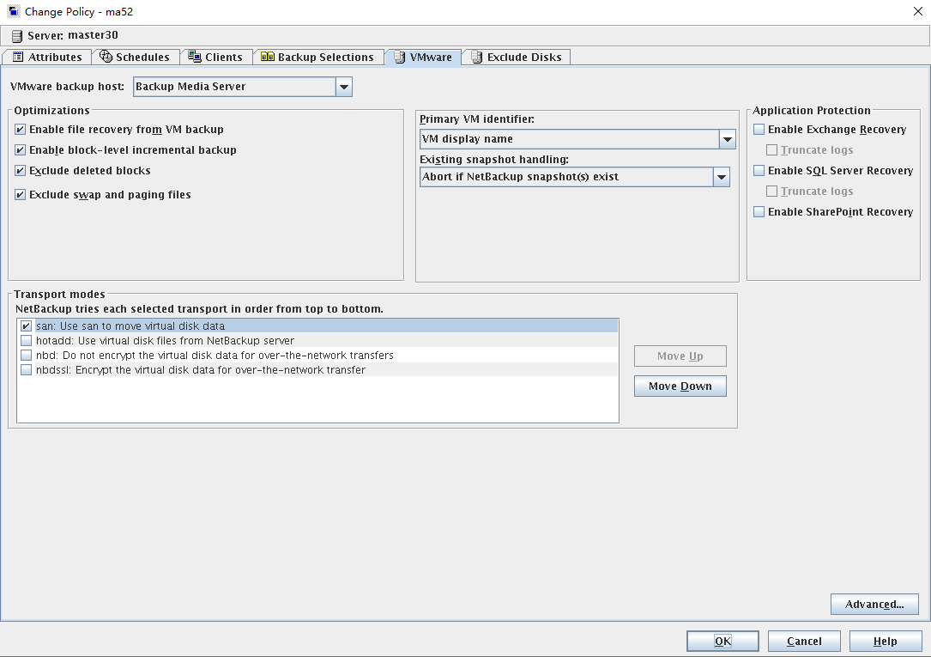Viewport: 931px width, 657px height.
Task: Open Existing snapshot handling dropdown
Action: pyautogui.click(x=721, y=177)
